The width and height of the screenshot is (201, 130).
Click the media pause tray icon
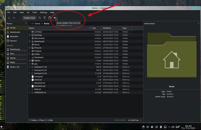[x=148, y=127]
